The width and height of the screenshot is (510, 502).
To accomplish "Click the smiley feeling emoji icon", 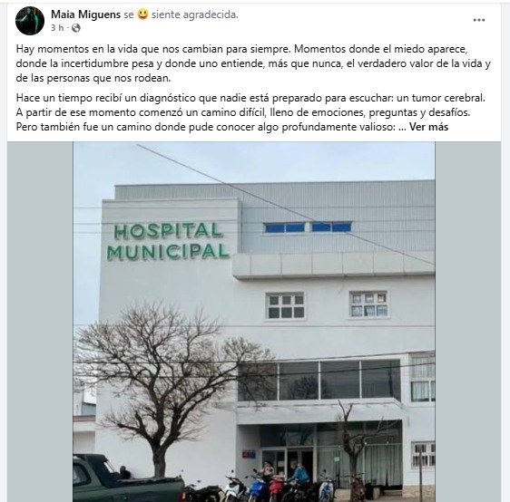I will coord(142,14).
